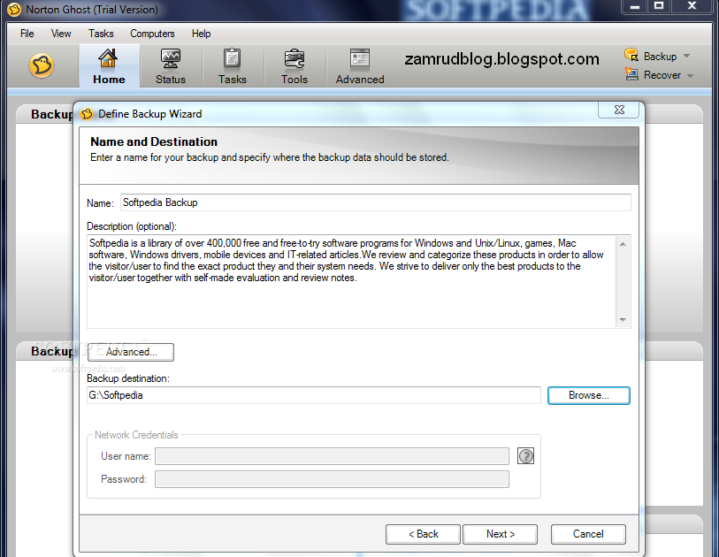
Task: Click the Password field
Action: point(332,479)
